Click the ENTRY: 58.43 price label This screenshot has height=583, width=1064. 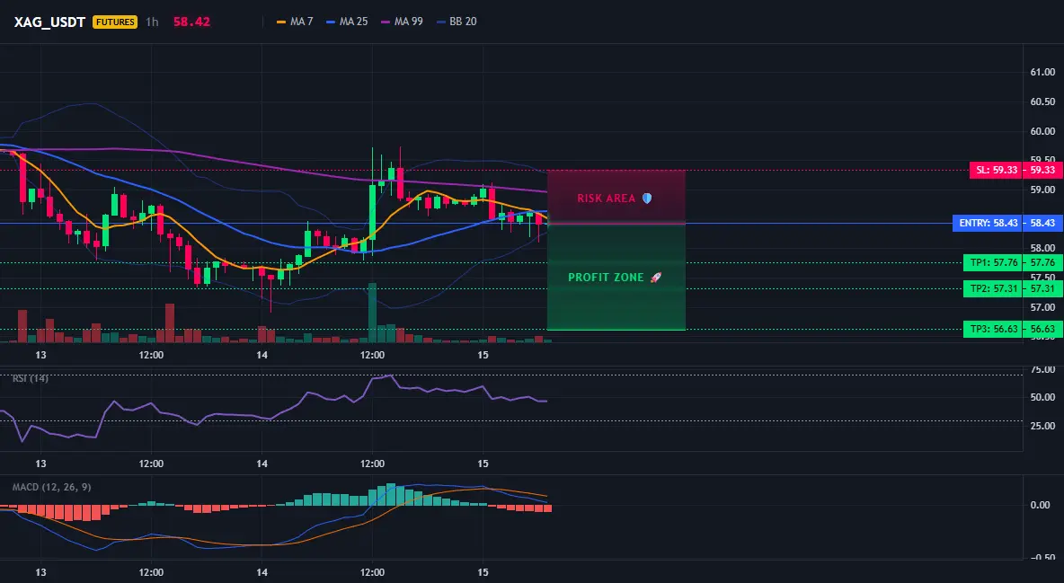coord(988,223)
